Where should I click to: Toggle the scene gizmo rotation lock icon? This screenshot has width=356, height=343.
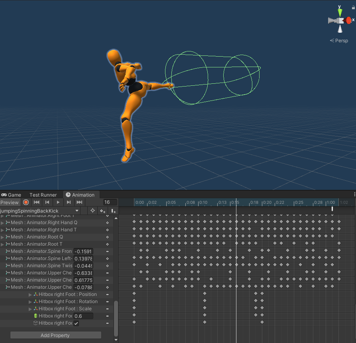point(353,8)
